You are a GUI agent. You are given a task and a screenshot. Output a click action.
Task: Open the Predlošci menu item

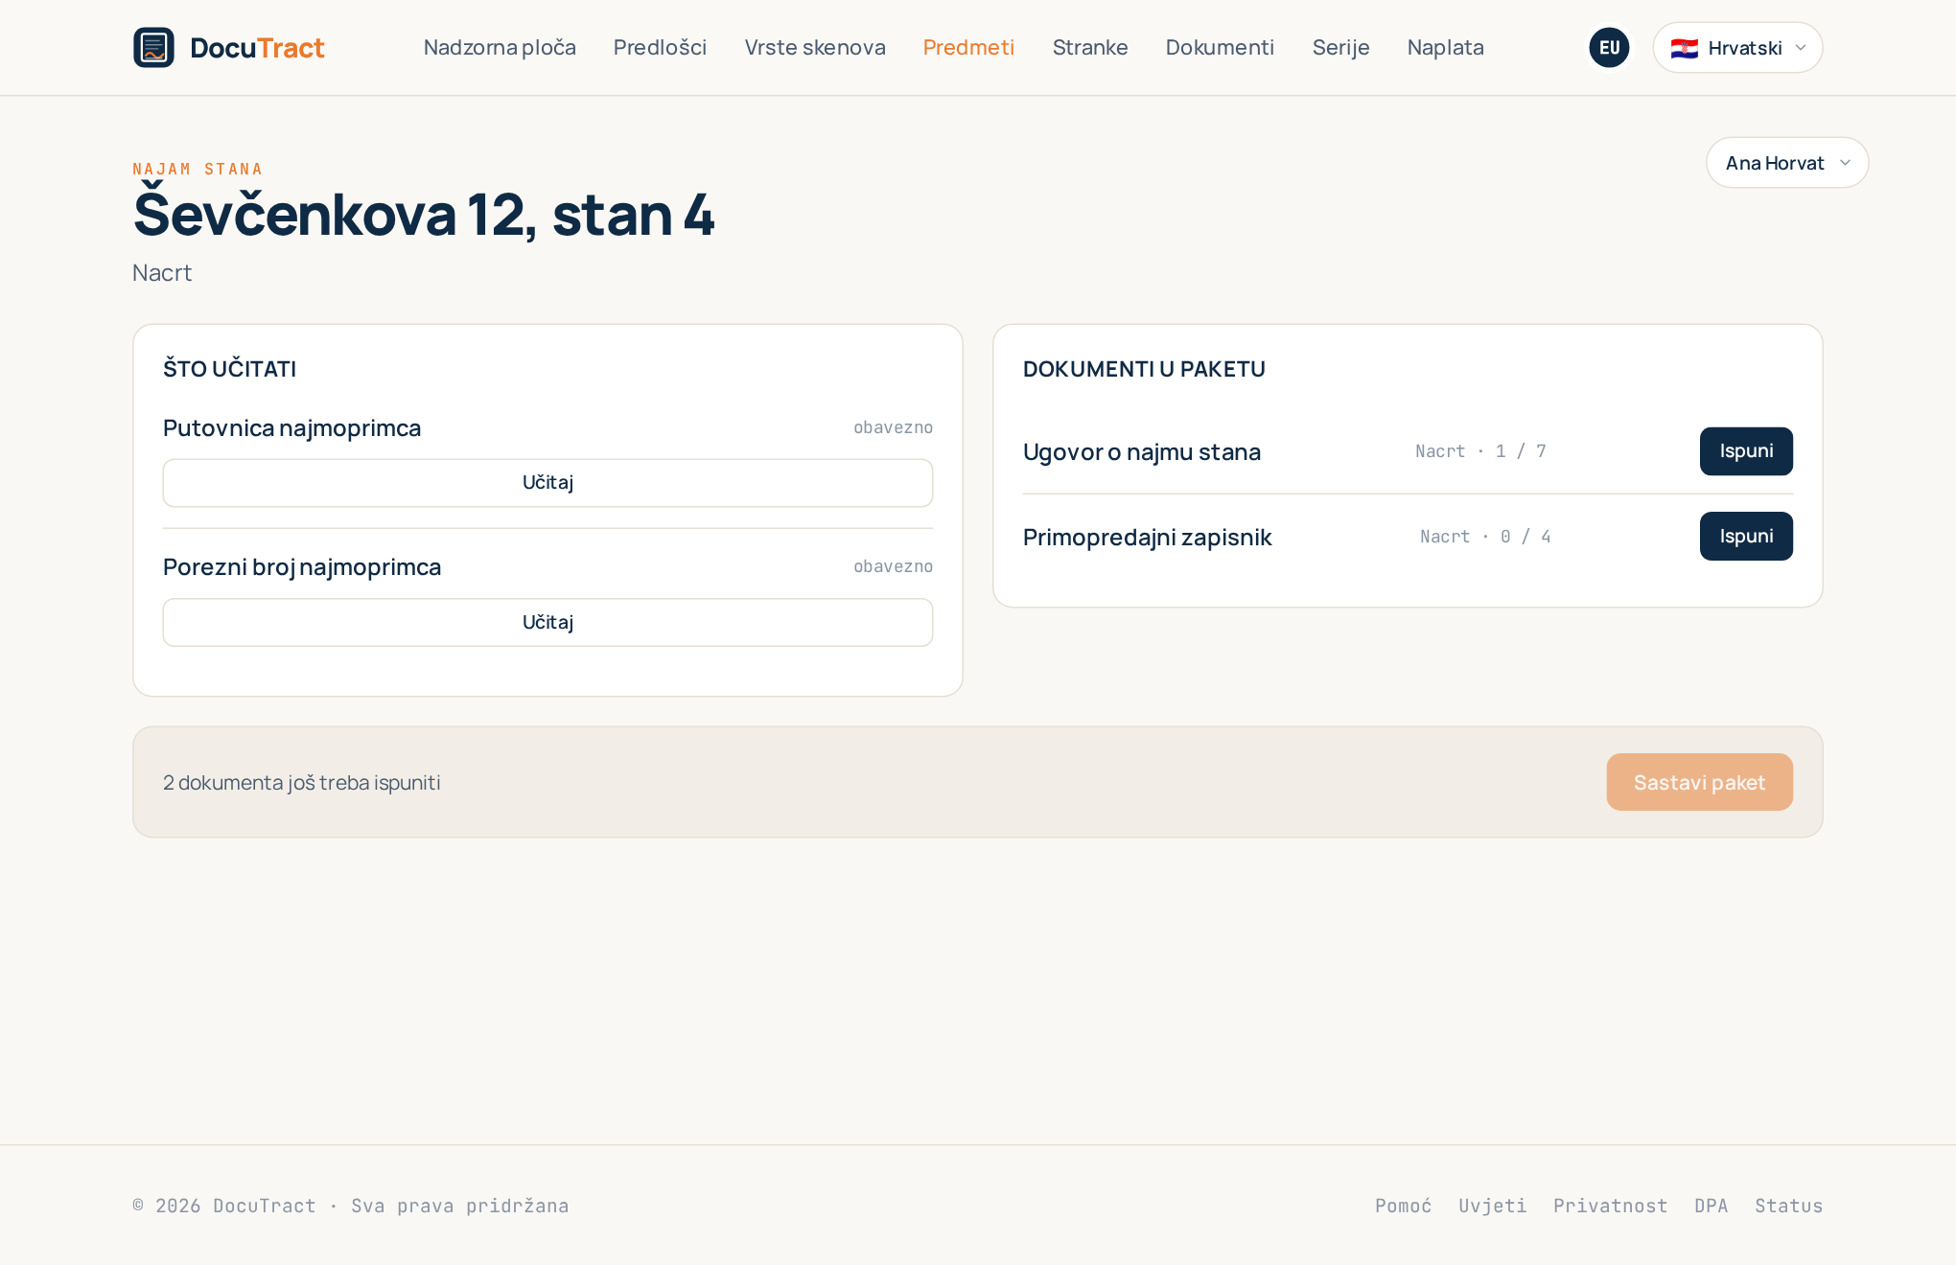(x=660, y=47)
